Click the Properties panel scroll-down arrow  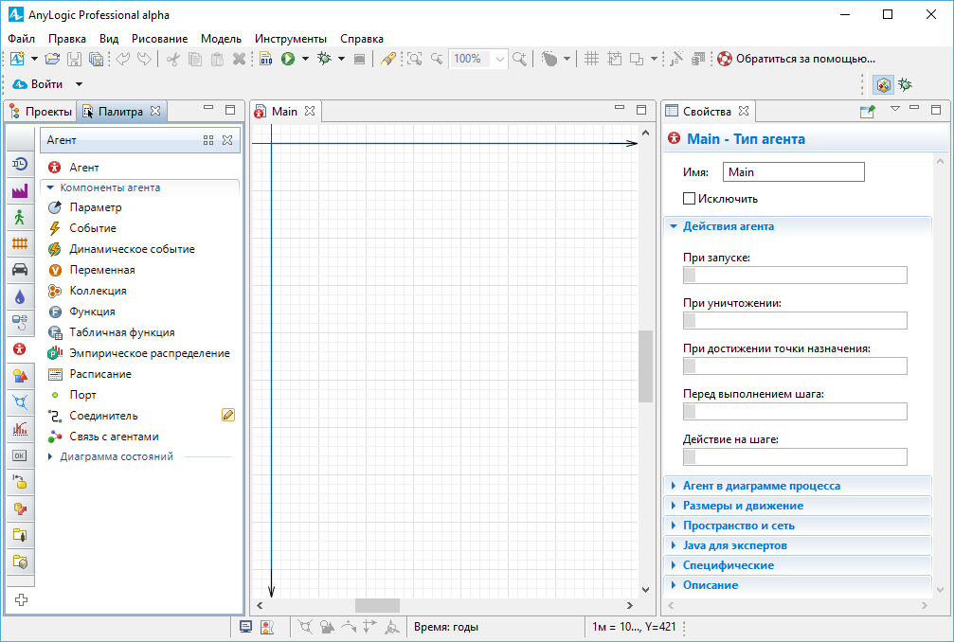click(941, 590)
